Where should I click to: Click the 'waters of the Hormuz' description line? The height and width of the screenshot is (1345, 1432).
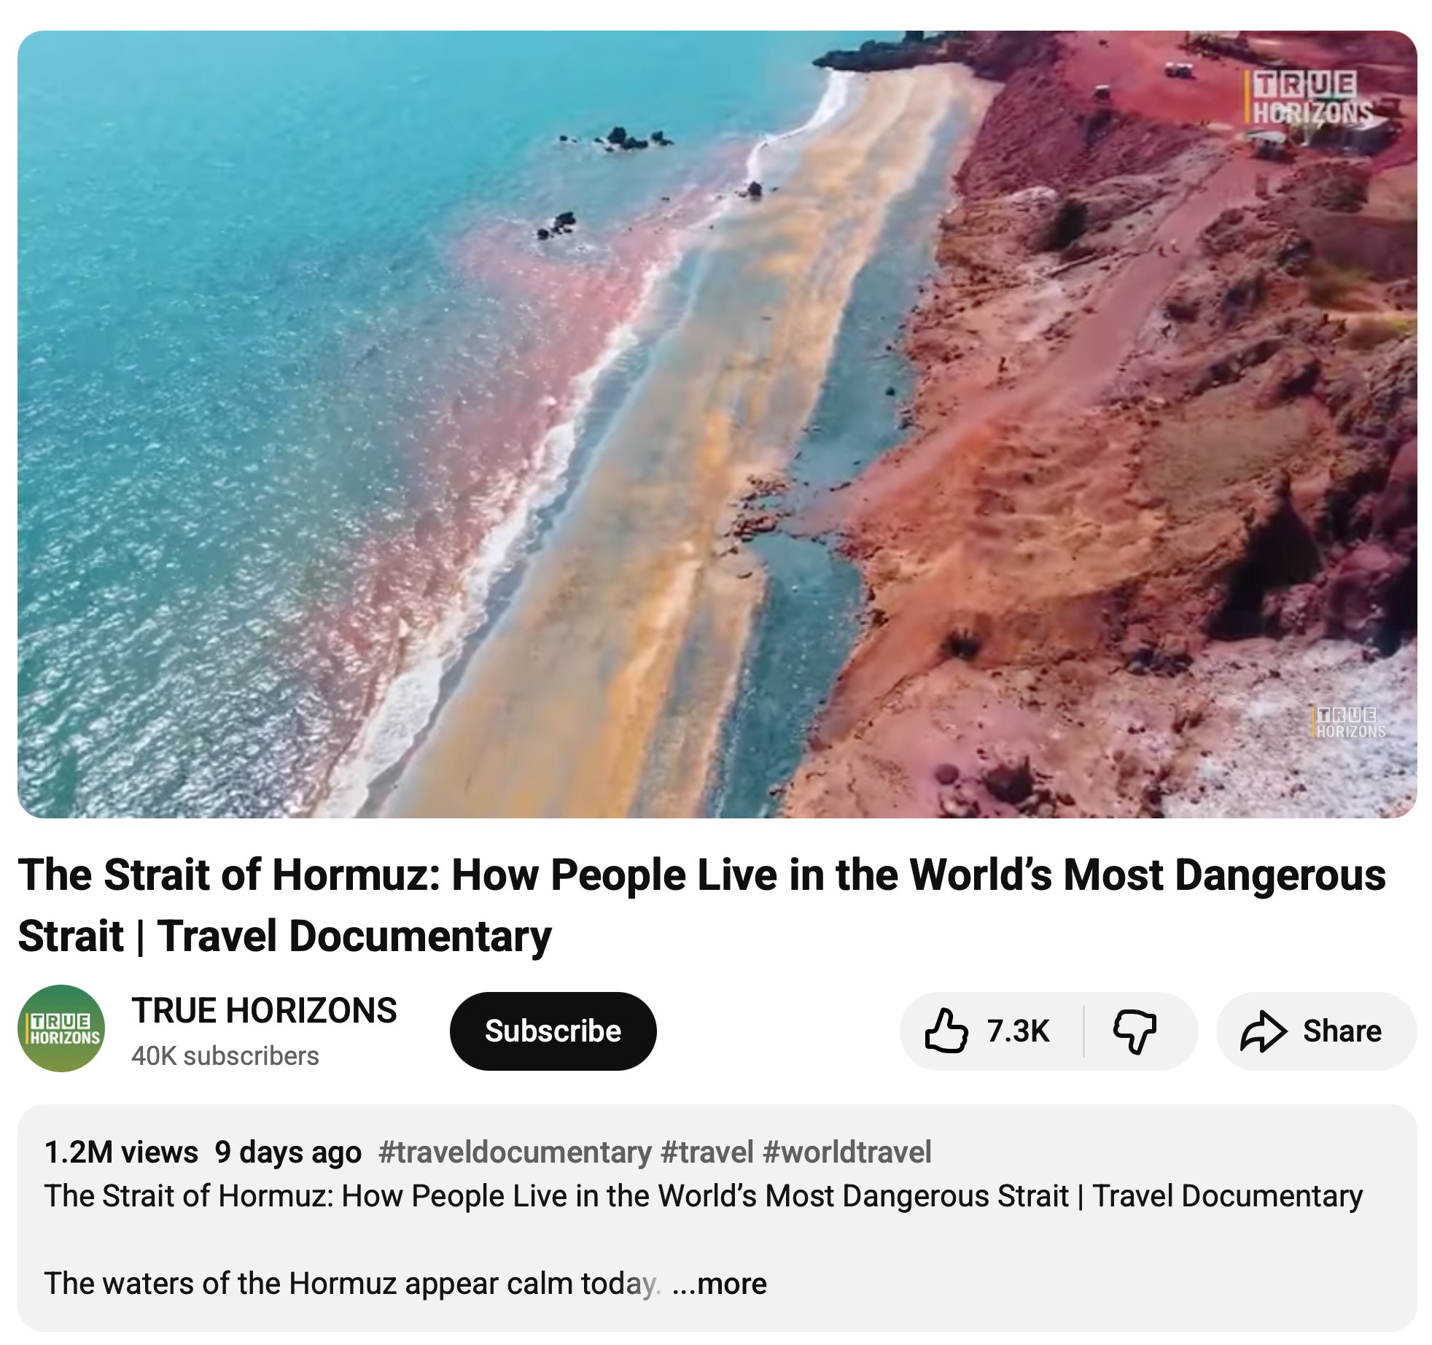click(x=352, y=1284)
